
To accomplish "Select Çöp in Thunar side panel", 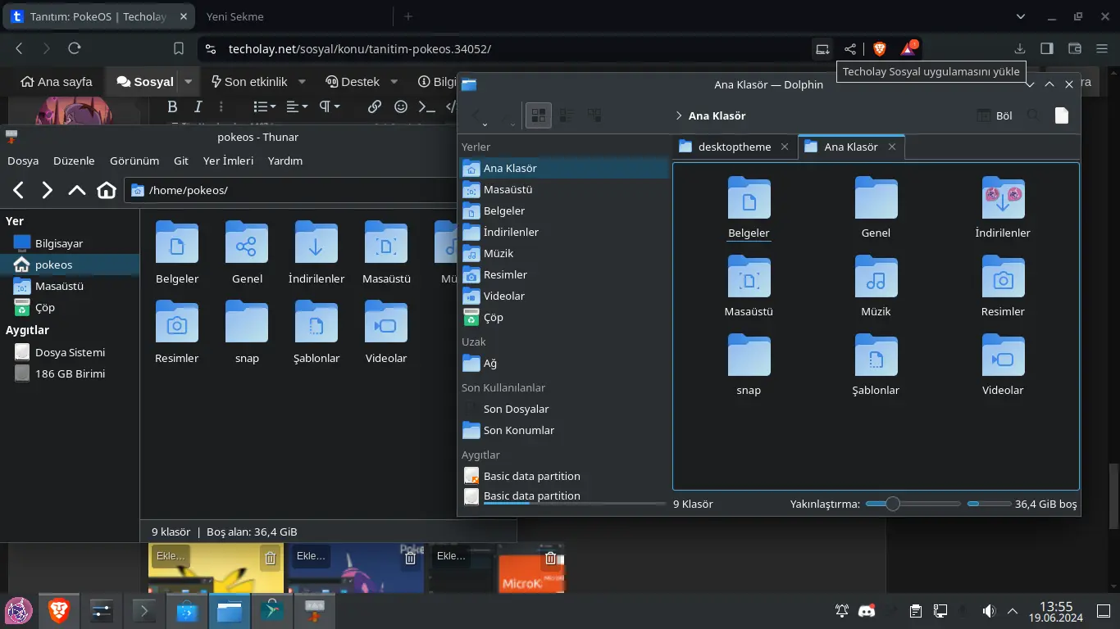I will pyautogui.click(x=70, y=307).
